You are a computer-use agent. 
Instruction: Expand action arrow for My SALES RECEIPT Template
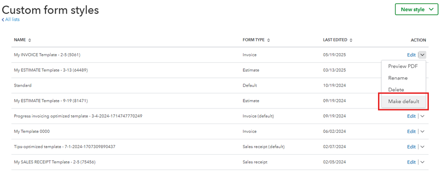(422, 162)
